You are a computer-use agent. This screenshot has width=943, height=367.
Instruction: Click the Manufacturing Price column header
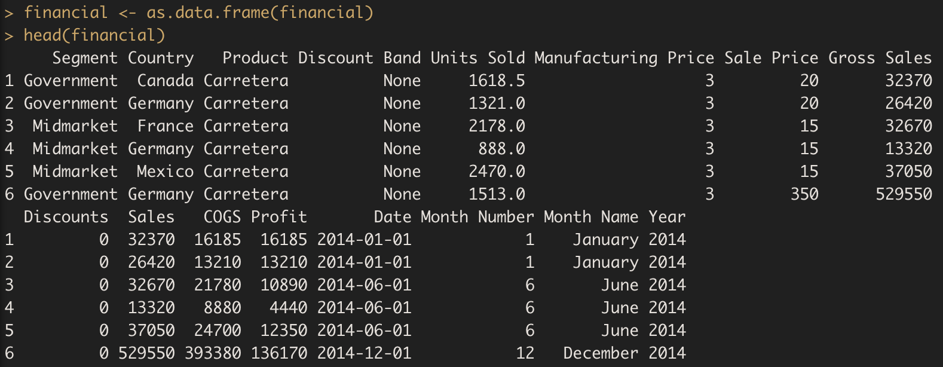click(624, 58)
